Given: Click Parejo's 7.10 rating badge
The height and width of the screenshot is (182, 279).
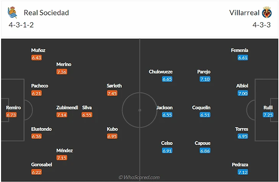Looking at the screenshot, I should point(205,79).
